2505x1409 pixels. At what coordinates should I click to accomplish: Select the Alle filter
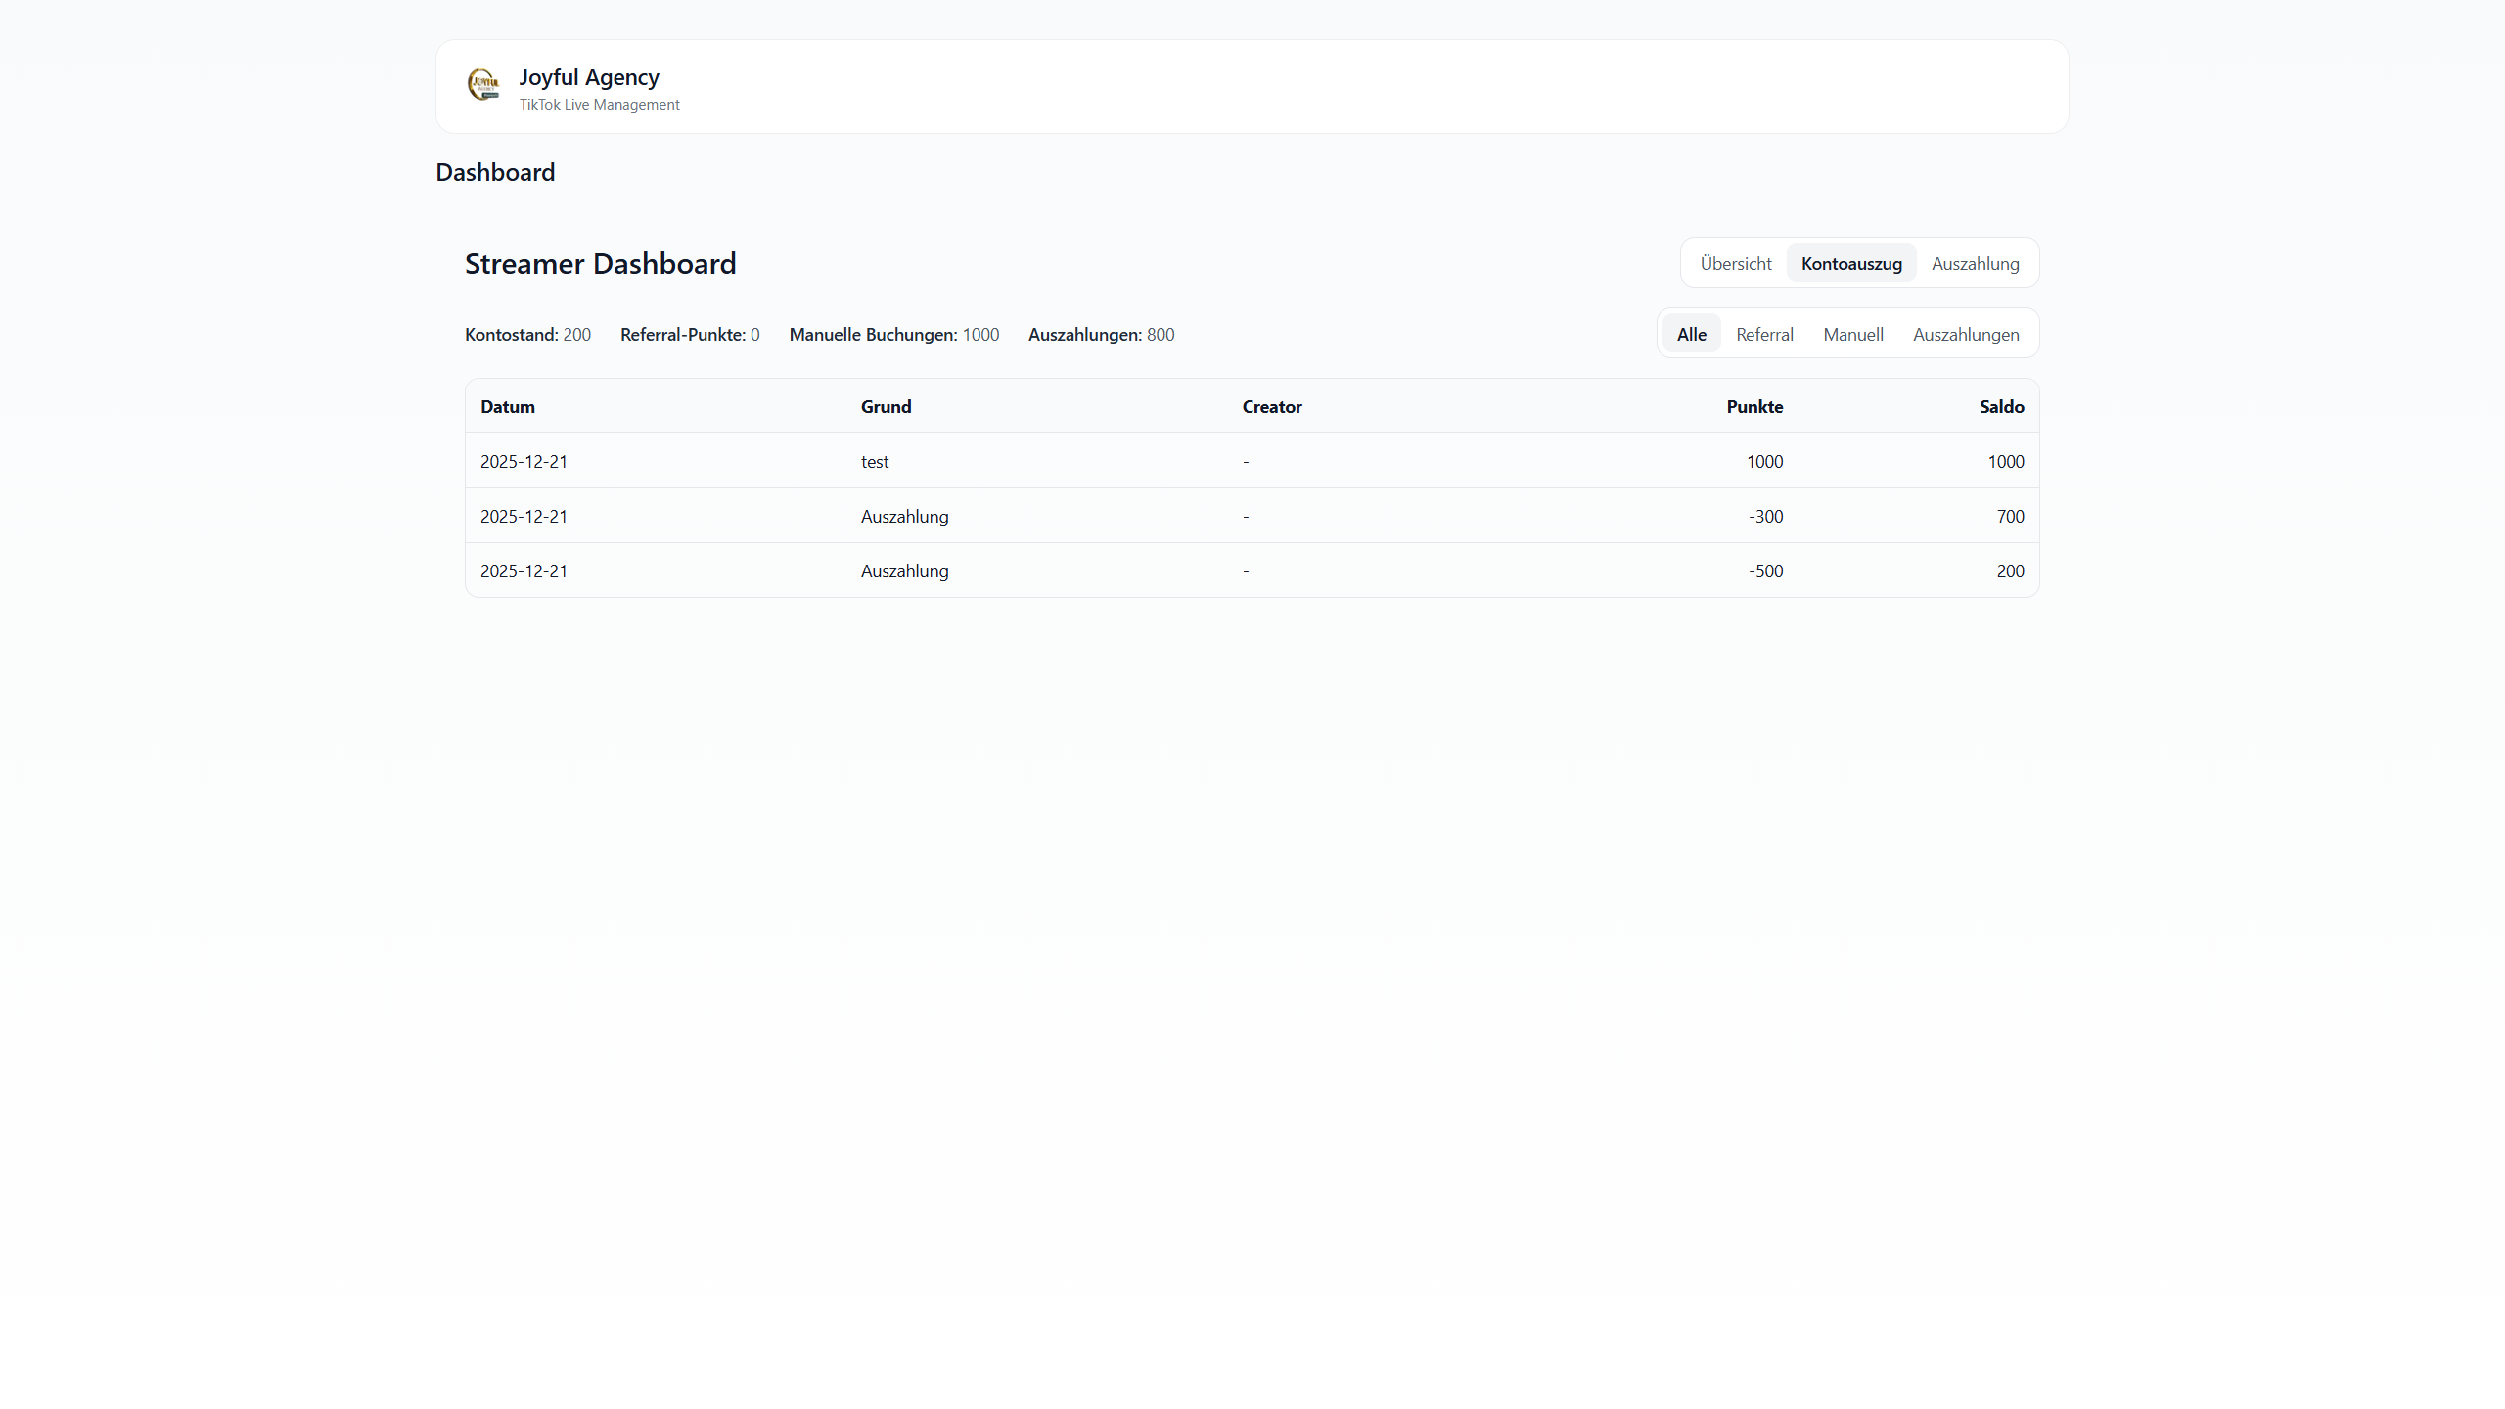pos(1691,334)
